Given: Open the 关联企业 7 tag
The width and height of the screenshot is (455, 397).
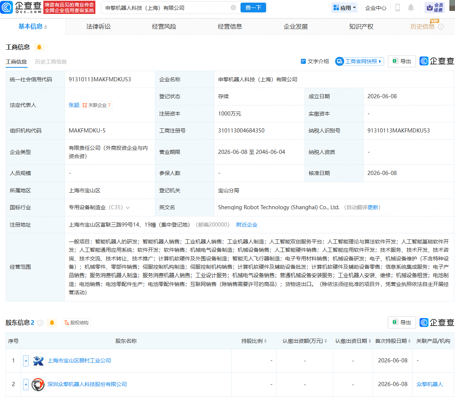Looking at the screenshot, I should [97, 105].
